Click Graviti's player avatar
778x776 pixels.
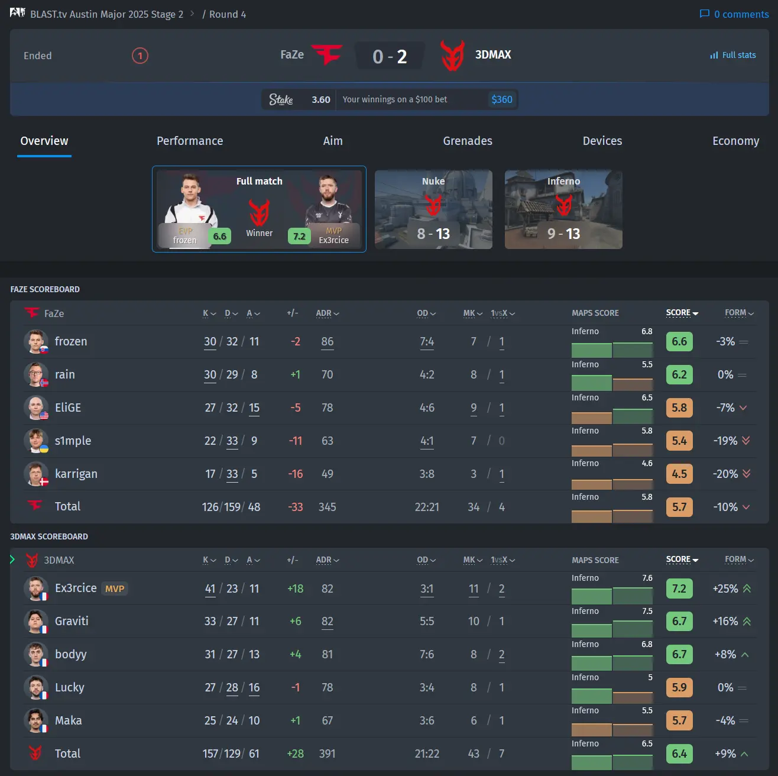click(35, 621)
